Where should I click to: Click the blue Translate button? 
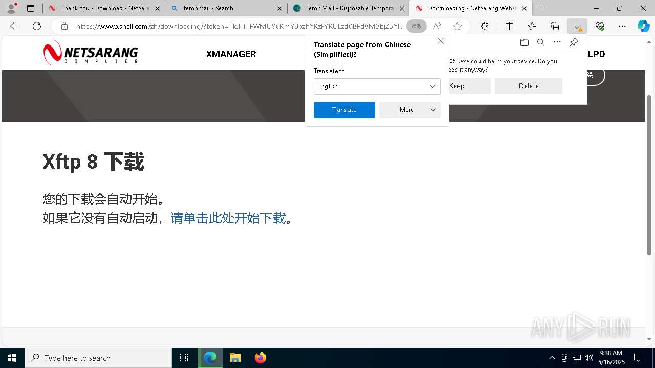[x=344, y=110]
